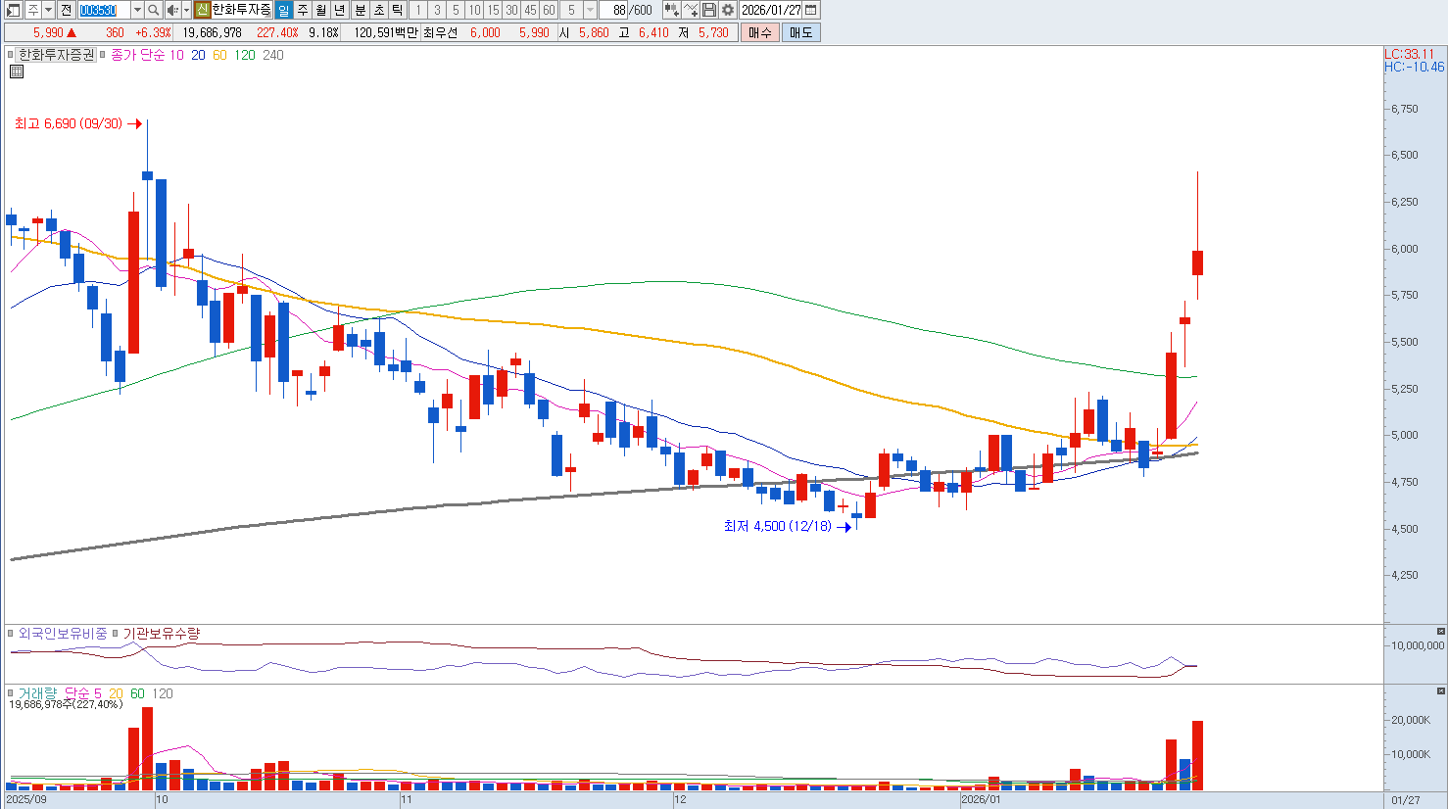This screenshot has width=1448, height=809.
Task: Toggle the 거래량 volume indicator marker
Action: coord(12,693)
